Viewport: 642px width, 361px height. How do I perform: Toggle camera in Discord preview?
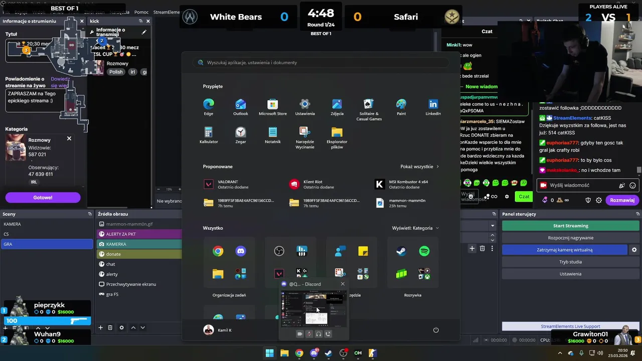300,334
